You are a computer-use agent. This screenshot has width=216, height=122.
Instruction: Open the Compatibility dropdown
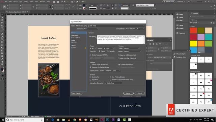pos(135,29)
